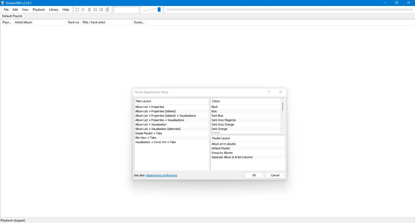Pick the 'Slim View + Tabs' layout

(171, 138)
